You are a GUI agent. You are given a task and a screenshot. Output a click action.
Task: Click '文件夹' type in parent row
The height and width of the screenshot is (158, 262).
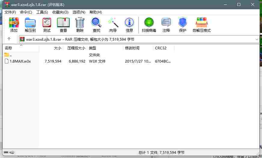coord(94,55)
